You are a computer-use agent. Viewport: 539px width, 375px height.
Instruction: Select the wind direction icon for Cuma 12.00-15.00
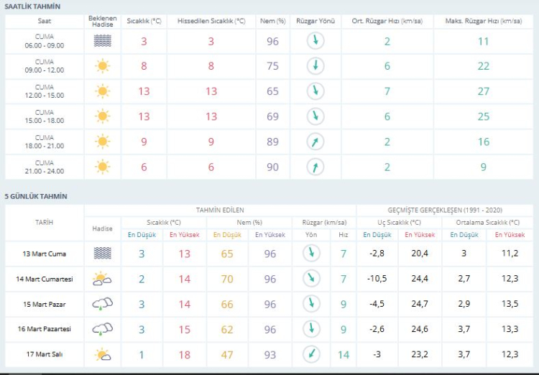[313, 91]
